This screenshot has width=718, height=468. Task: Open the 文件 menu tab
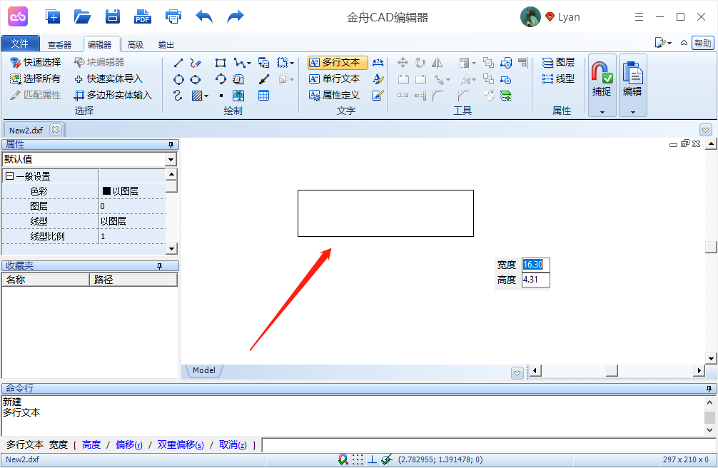(20, 44)
